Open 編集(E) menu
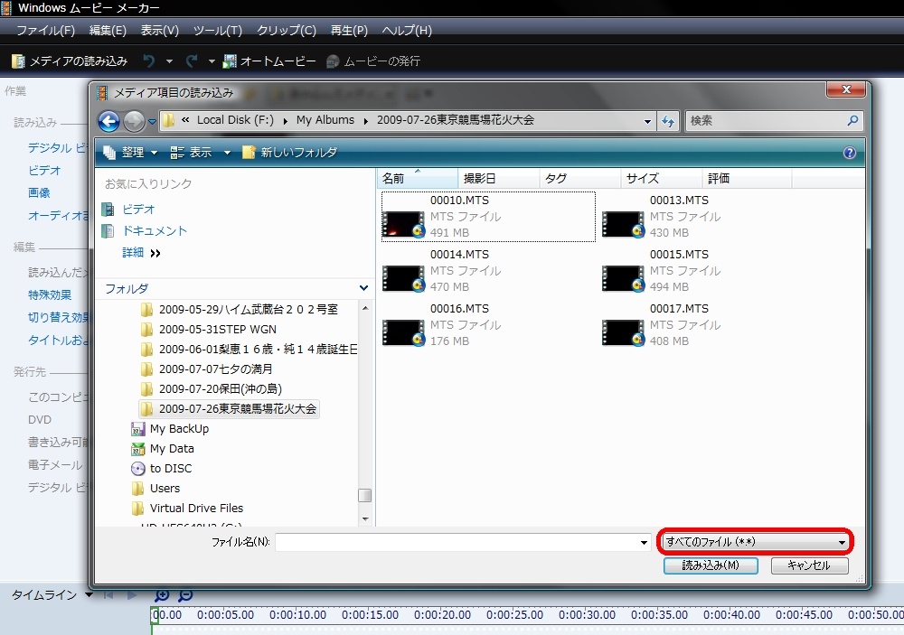Viewport: 904px width, 635px height. pos(108,30)
